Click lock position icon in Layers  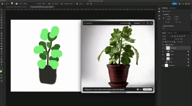pyautogui.click(x=170, y=42)
